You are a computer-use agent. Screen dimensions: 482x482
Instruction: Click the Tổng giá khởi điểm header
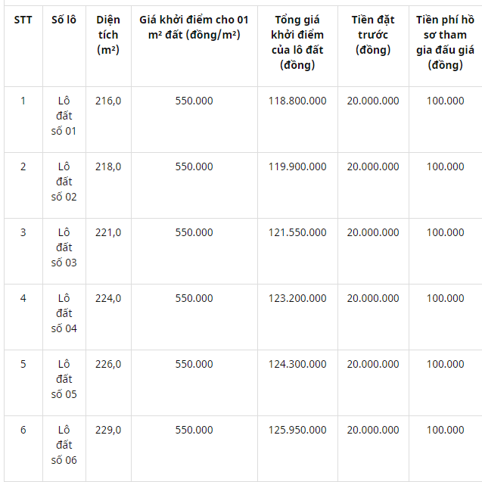pos(297,42)
